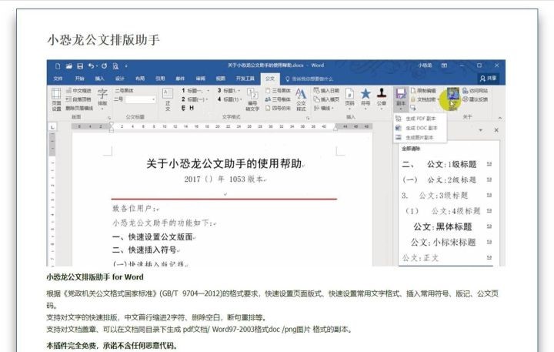Open the 二号 font size combo box
Image resolution: width=554 pixels, height=352 pixels.
pos(140,99)
